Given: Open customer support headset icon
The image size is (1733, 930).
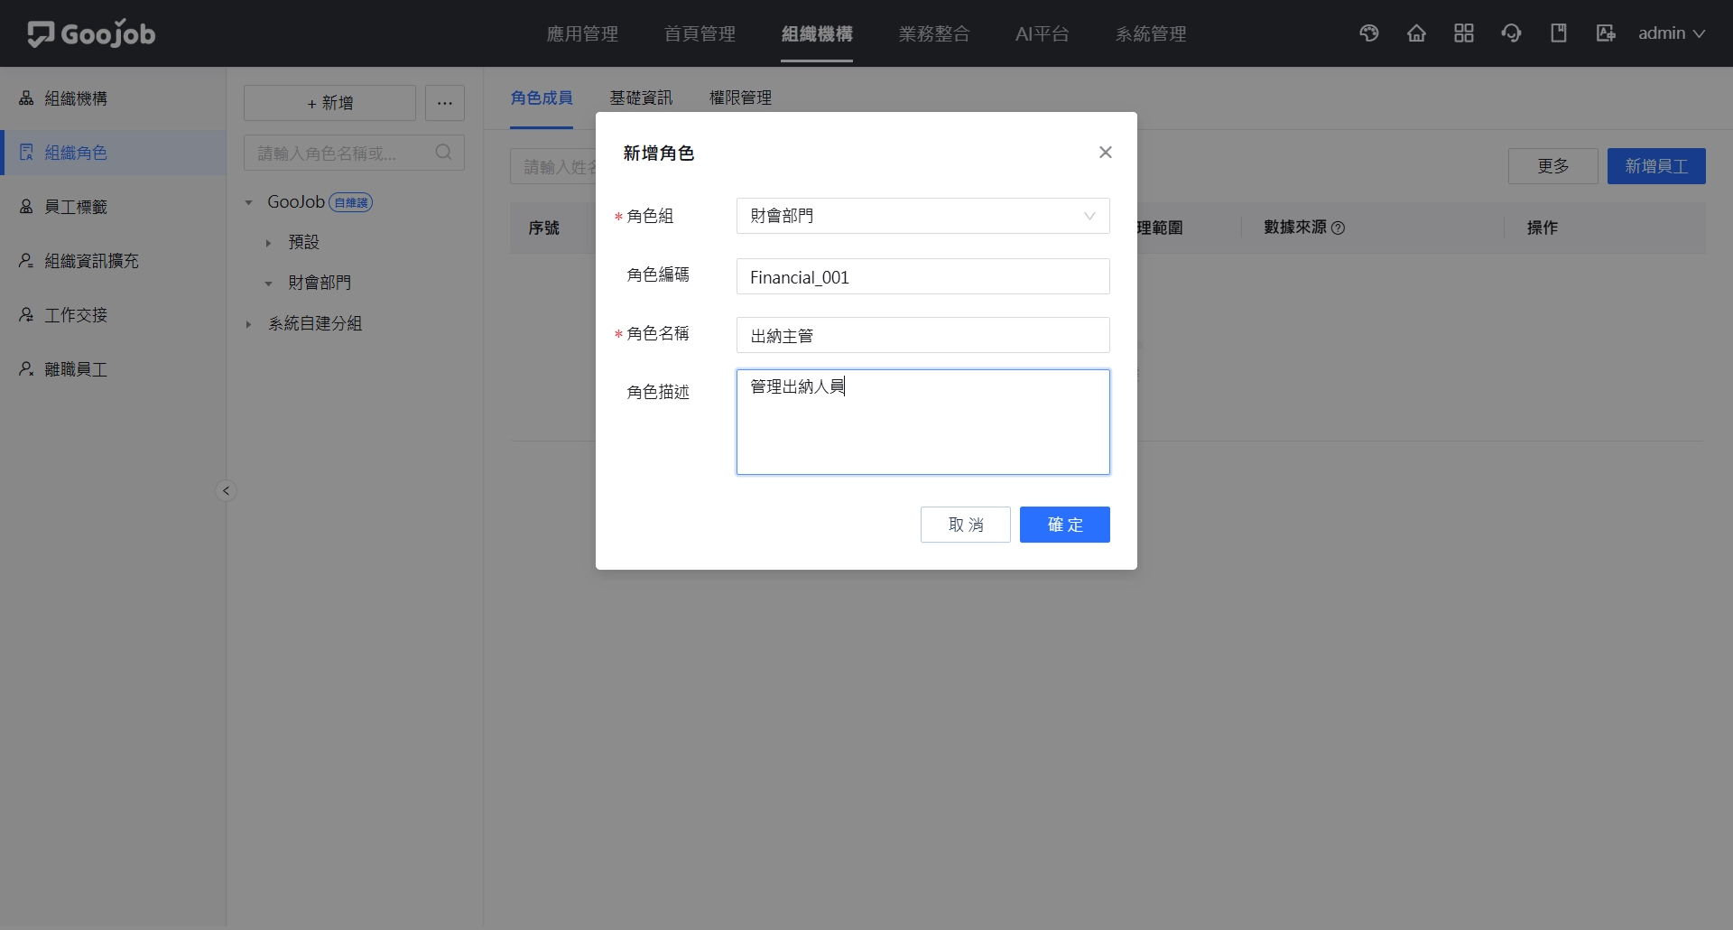Looking at the screenshot, I should tap(1511, 33).
